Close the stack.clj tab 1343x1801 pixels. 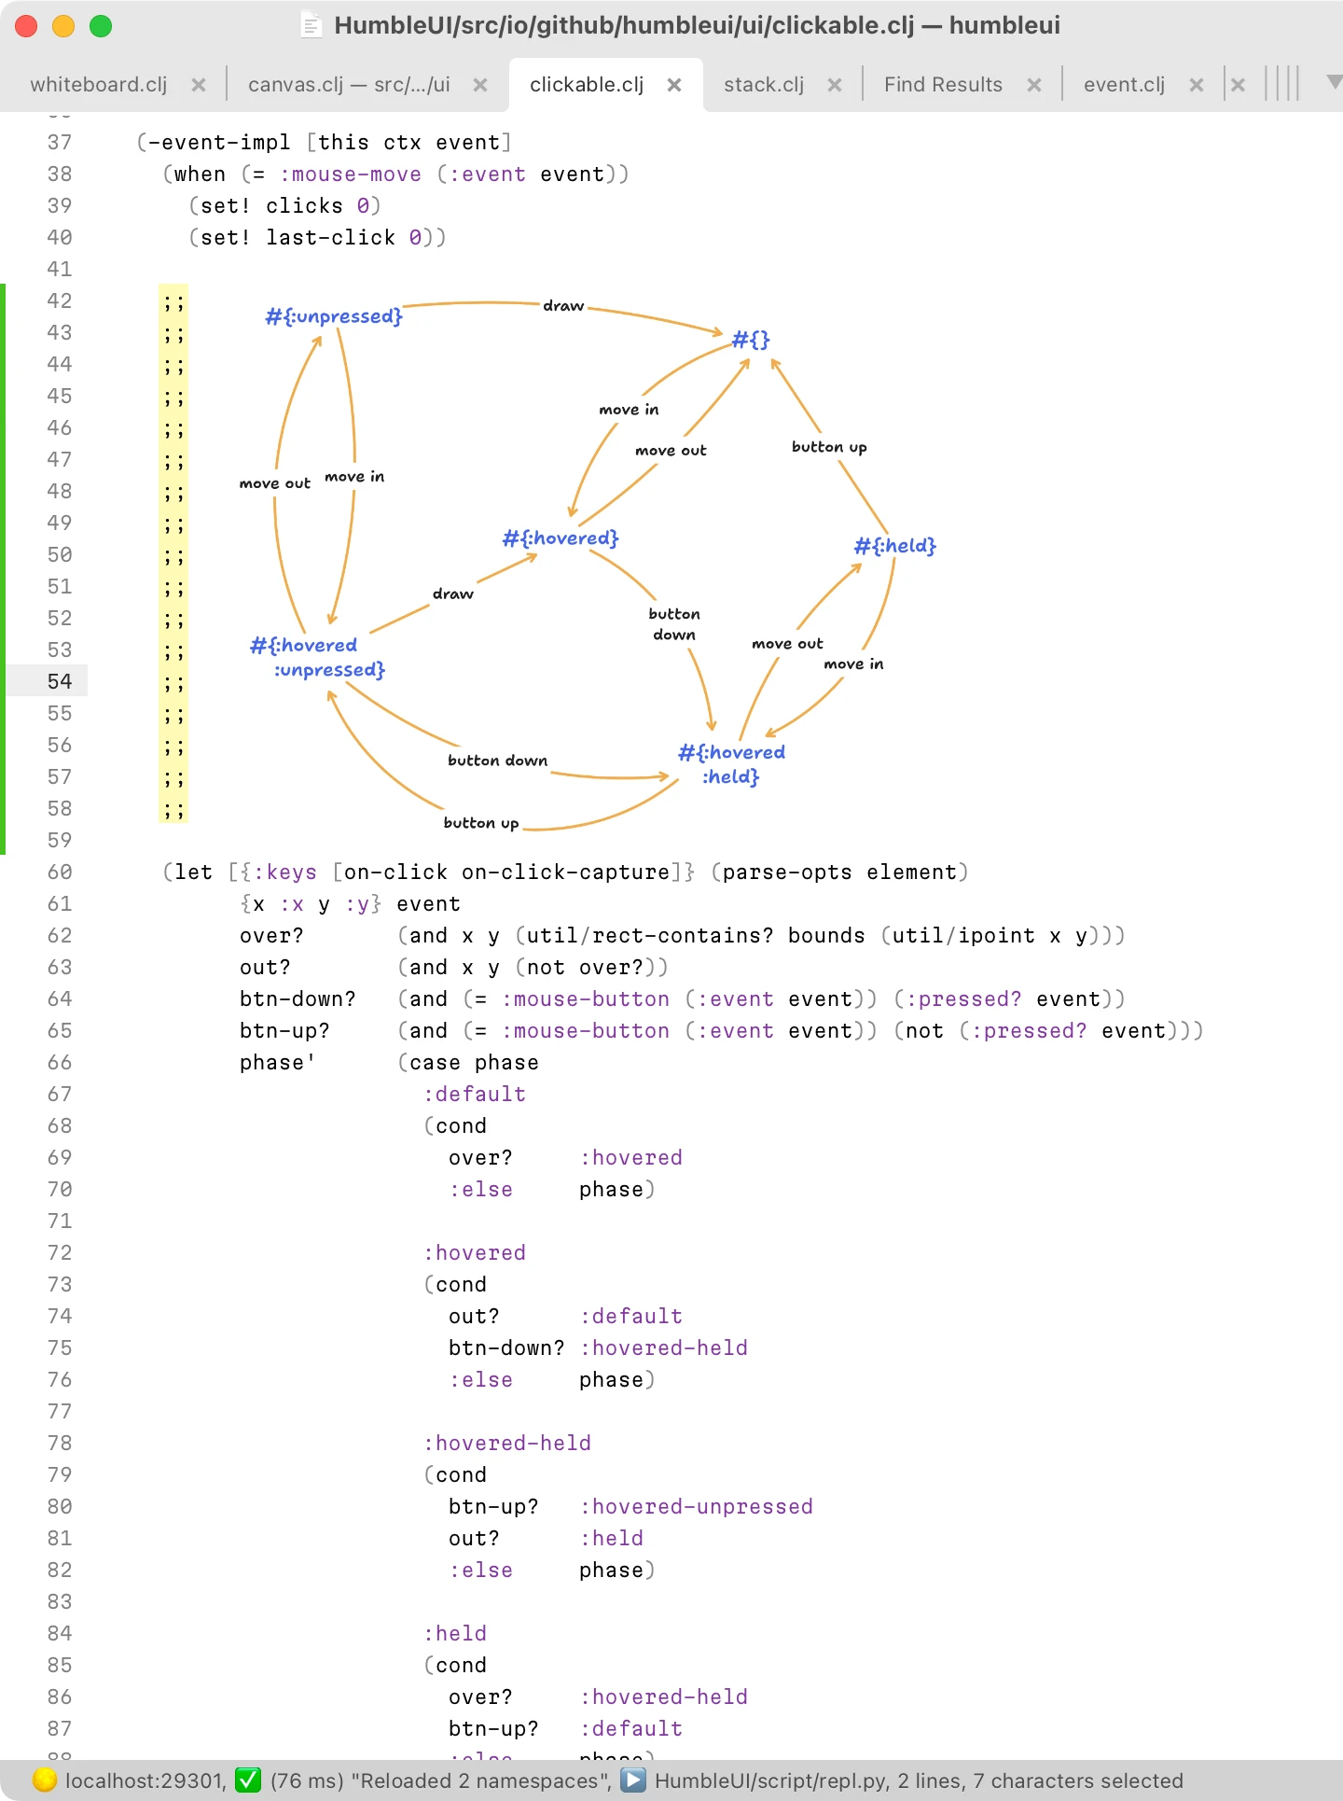[835, 85]
